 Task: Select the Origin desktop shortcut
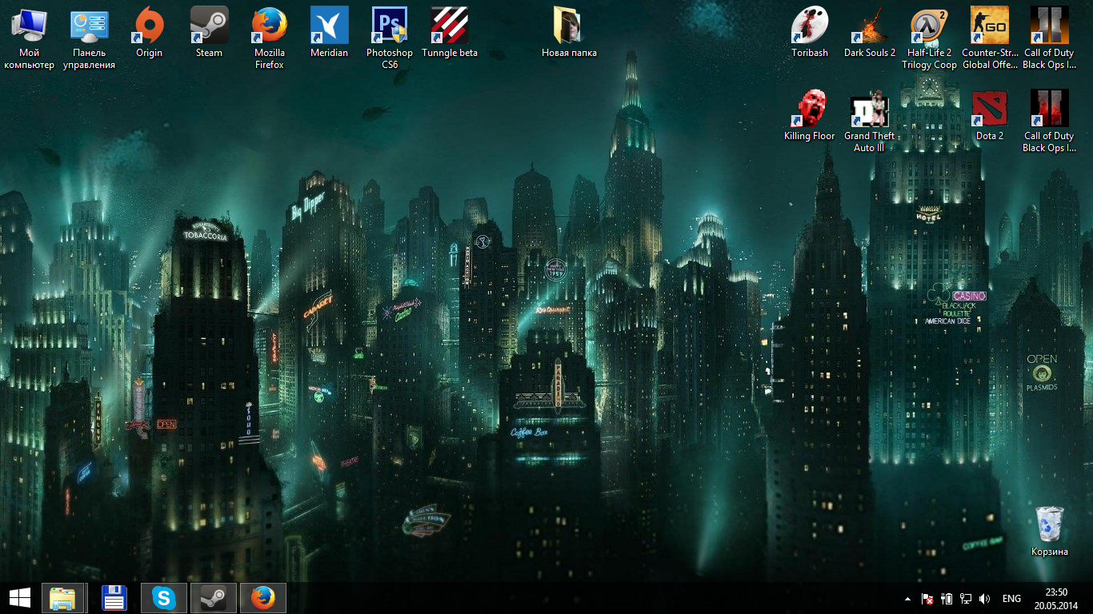[149, 32]
